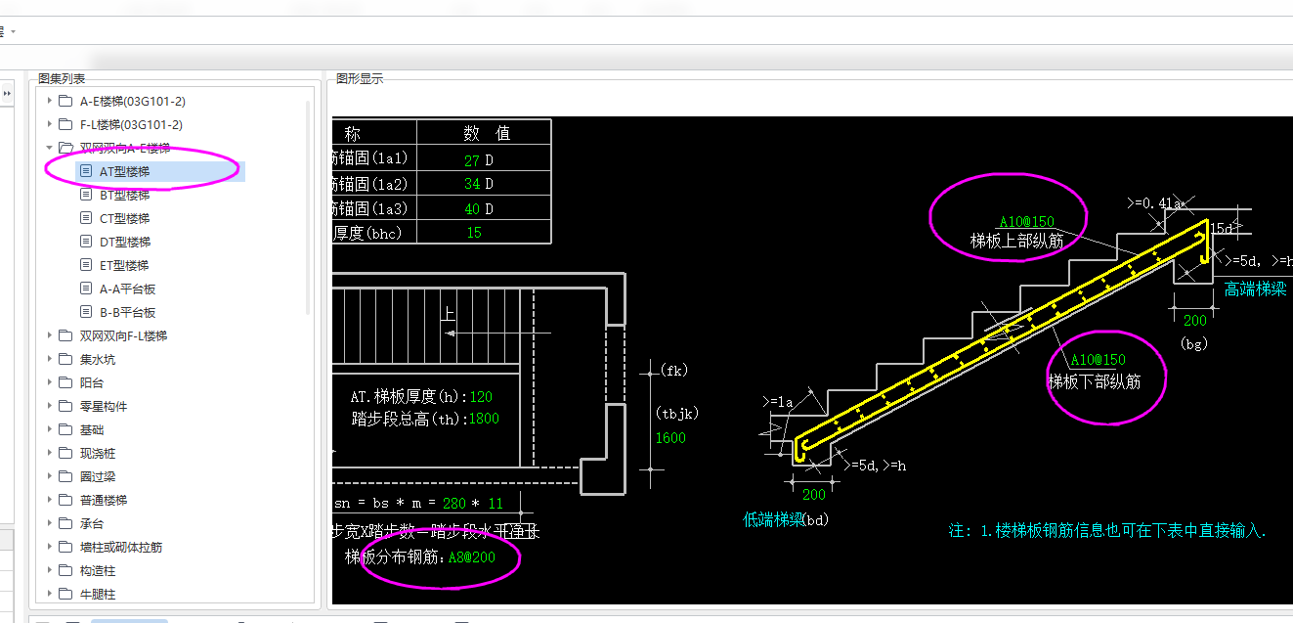The image size is (1293, 623).
Task: Expand the 双网双向F-L楼梯 folder arrow
Action: [x=50, y=335]
